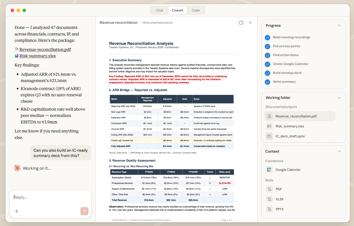The image size is (354, 226).
Task: Click the Google Calendar connector icon
Action: tap(269, 170)
